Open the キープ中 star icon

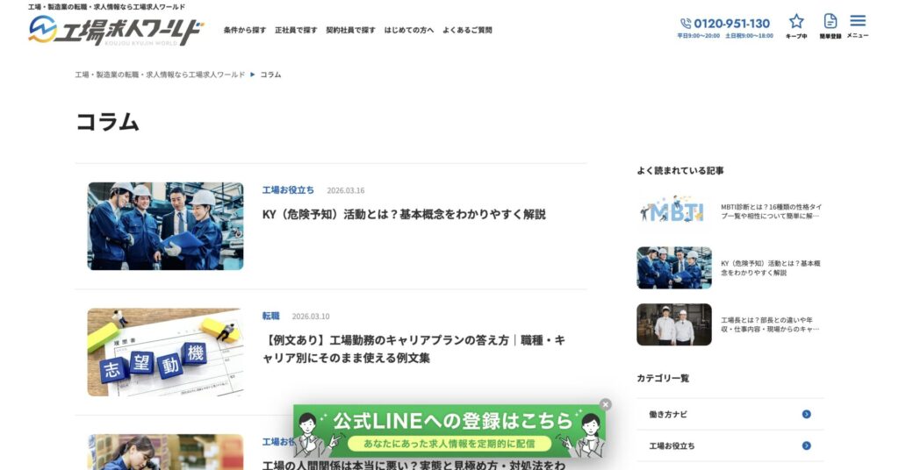click(795, 26)
